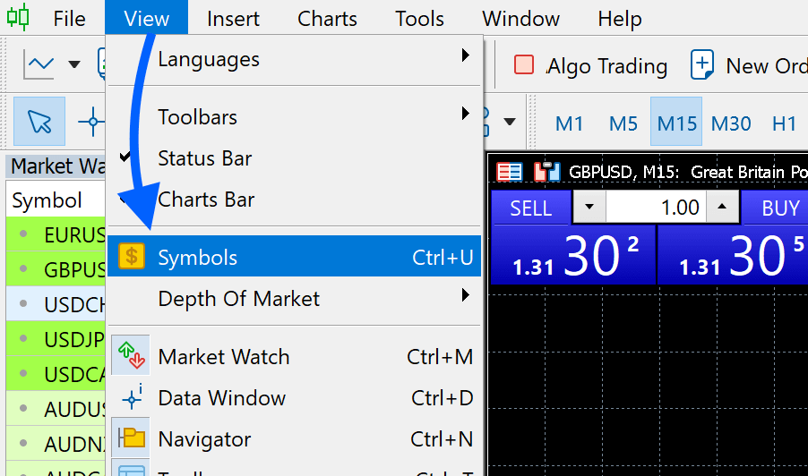
Task: Expand the Depth Of Market submenu
Action: (294, 298)
